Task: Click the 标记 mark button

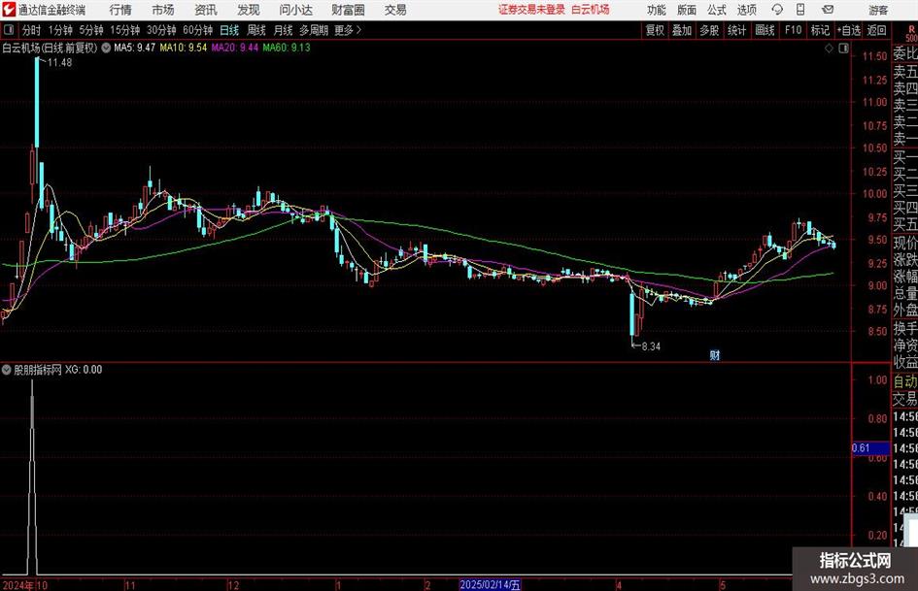Action: [x=820, y=30]
